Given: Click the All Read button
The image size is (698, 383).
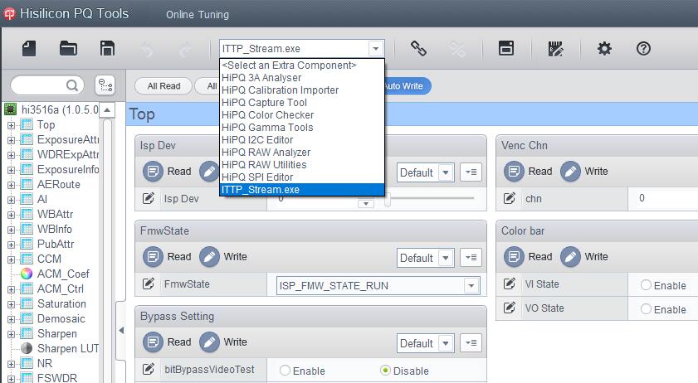Looking at the screenshot, I should (x=164, y=86).
